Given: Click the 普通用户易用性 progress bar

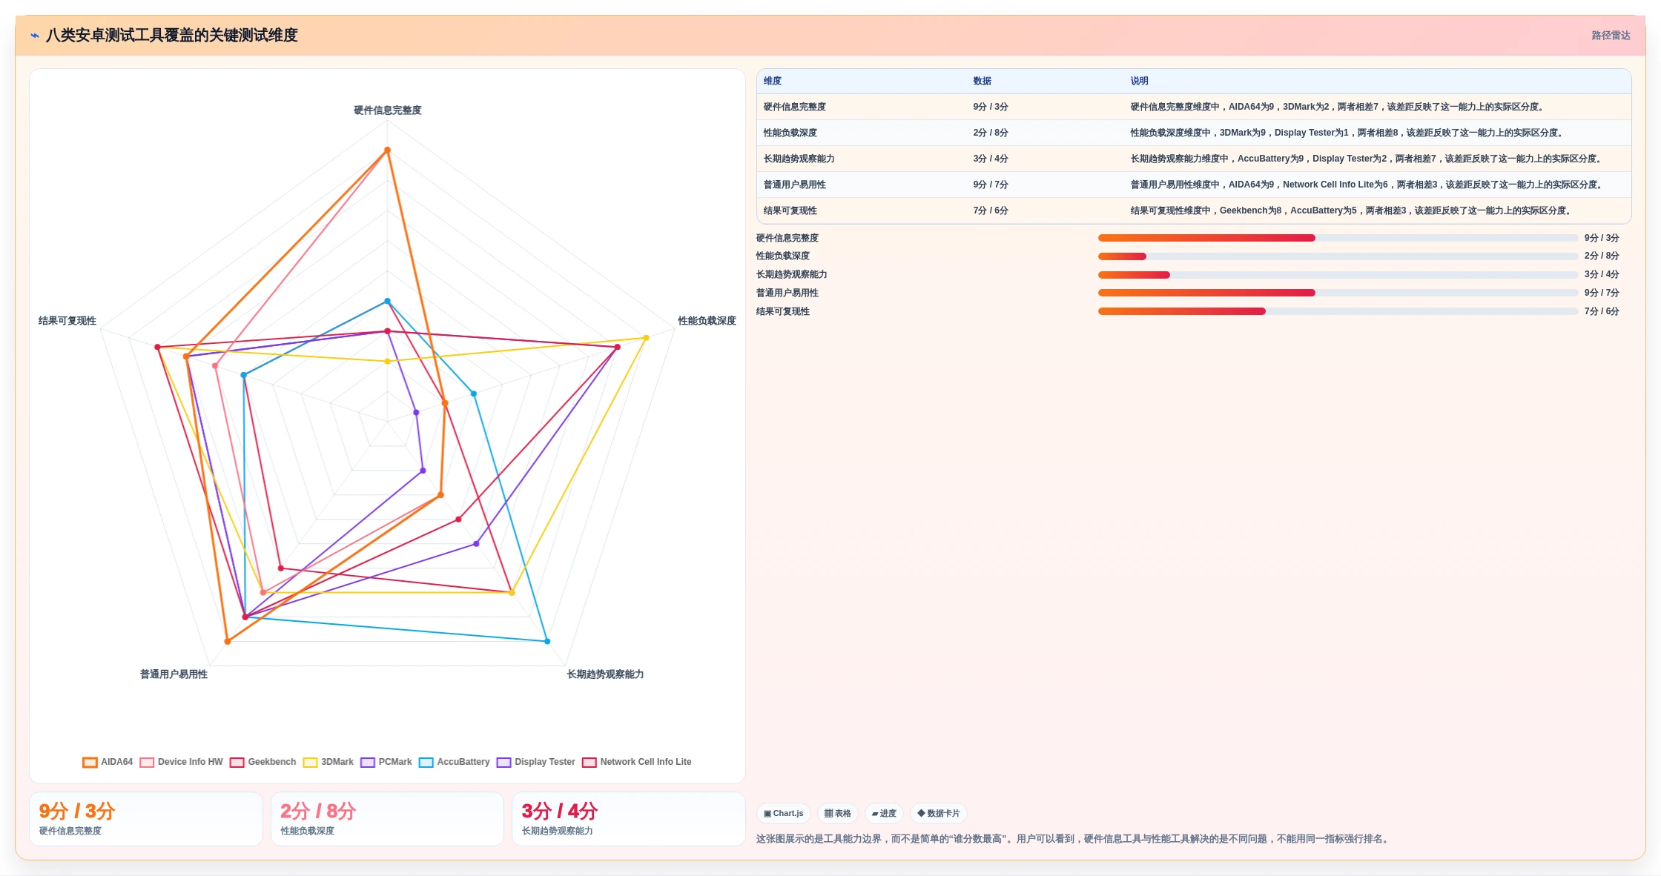Looking at the screenshot, I should tap(1338, 293).
